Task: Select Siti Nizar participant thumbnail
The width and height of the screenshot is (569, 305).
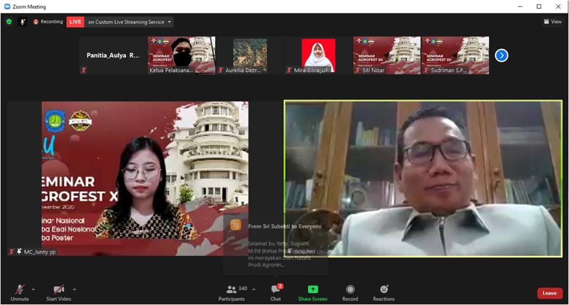Action: pyautogui.click(x=387, y=55)
